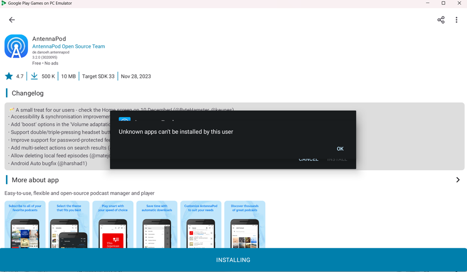Click the Target SDK 33 label
Viewport: 467px width, 272px height.
point(98,76)
